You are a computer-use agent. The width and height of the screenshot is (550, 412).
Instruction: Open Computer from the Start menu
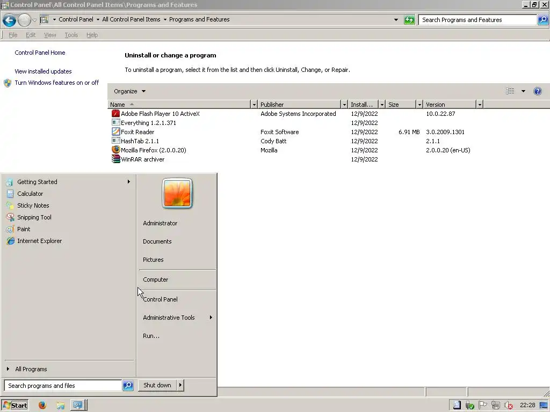177,279
